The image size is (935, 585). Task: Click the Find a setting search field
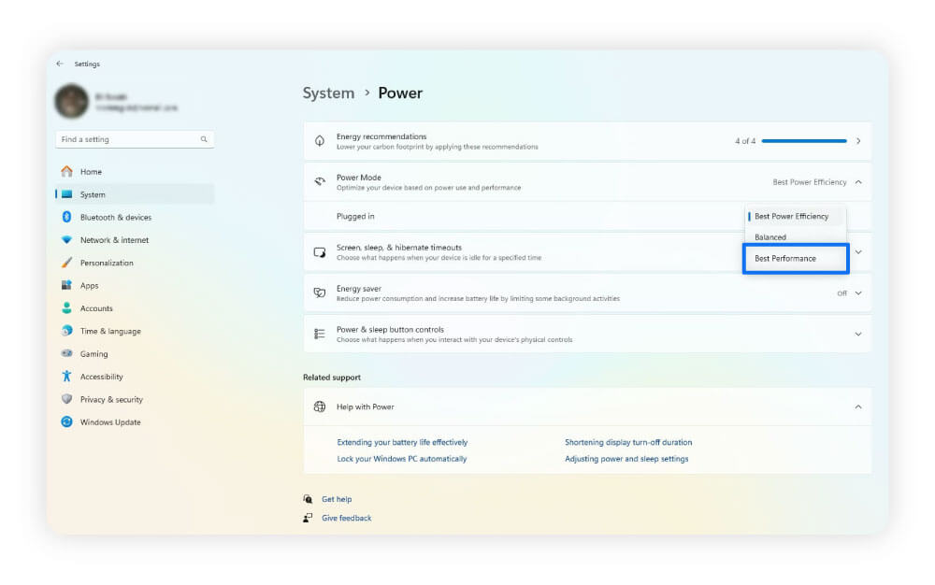pyautogui.click(x=135, y=139)
